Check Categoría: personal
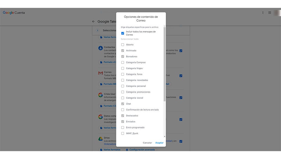 123,86
